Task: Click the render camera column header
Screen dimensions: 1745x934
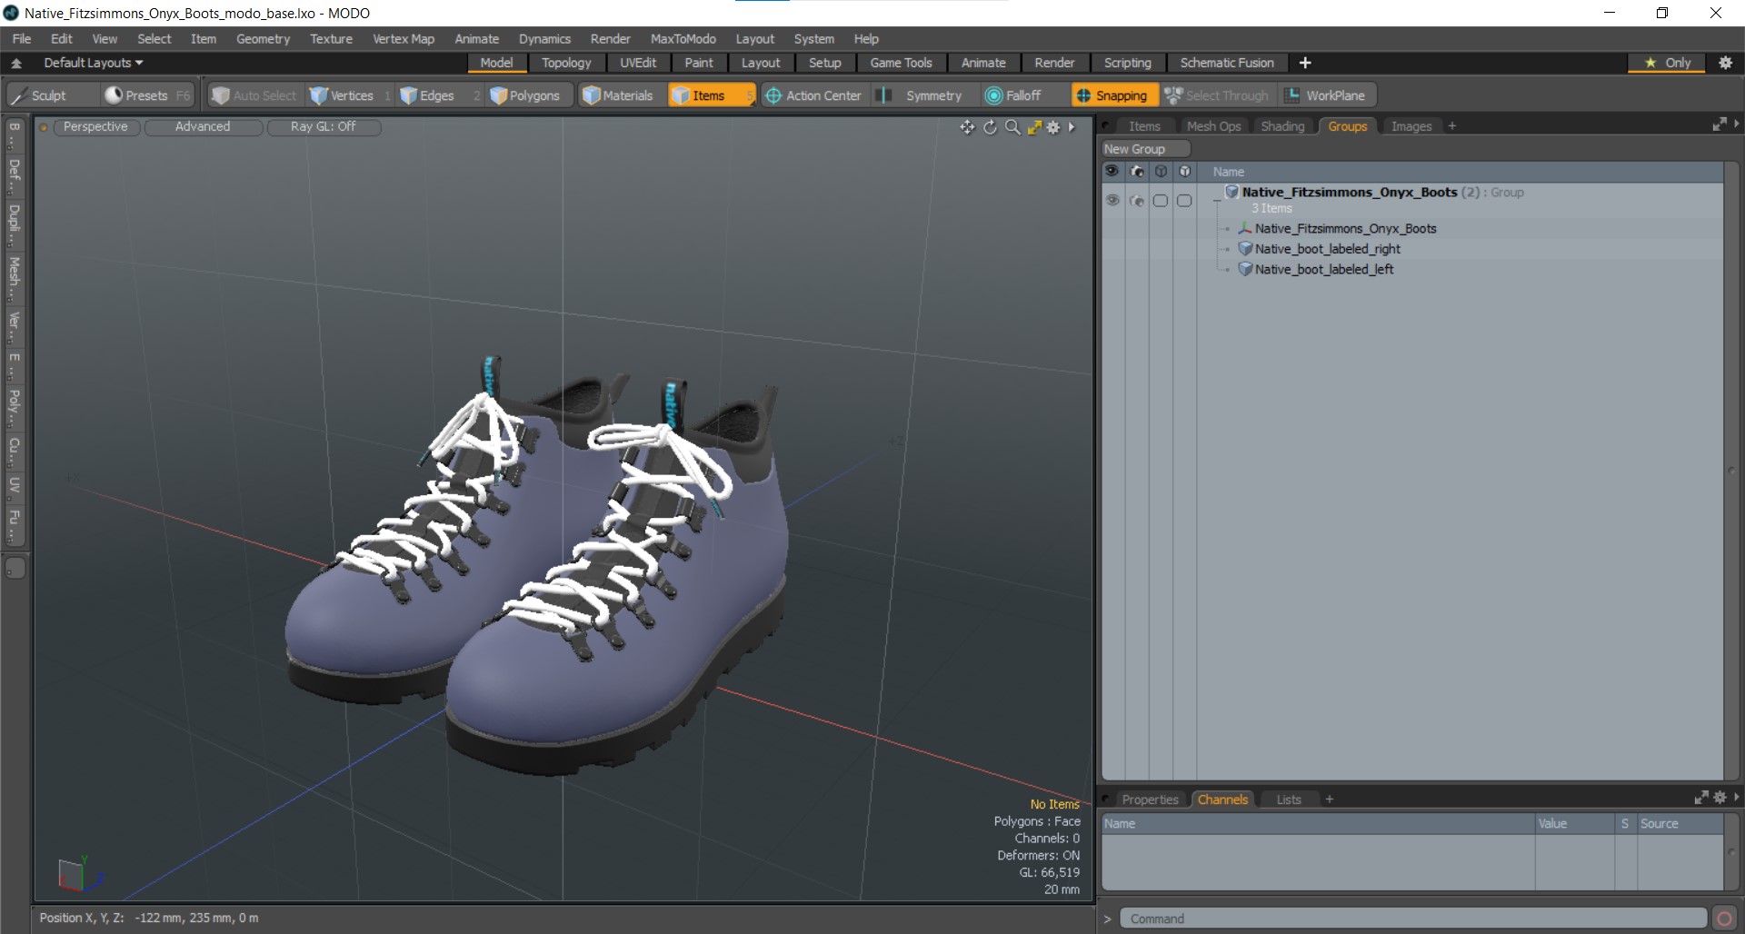Action: tap(1136, 171)
